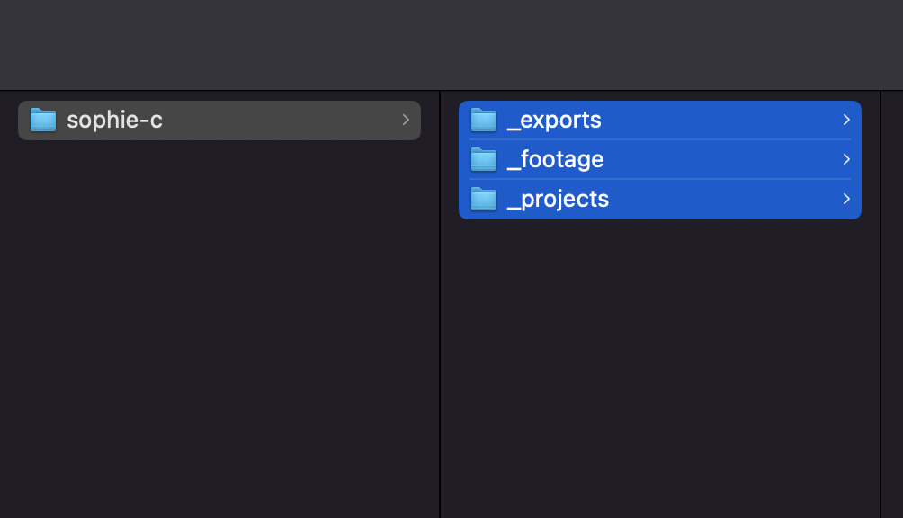Click the chevron beside _footage
Viewport: 903px width, 518px height.
coord(846,159)
